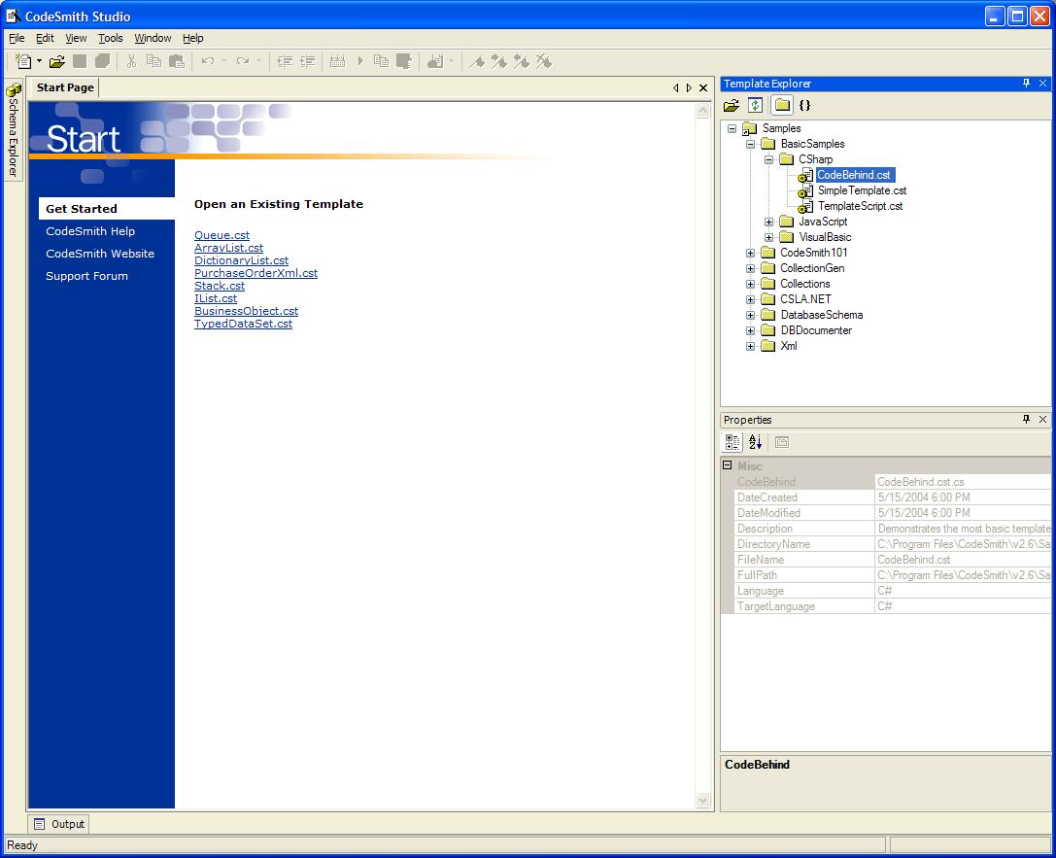Click the Previous Bookmark icon

point(522,62)
